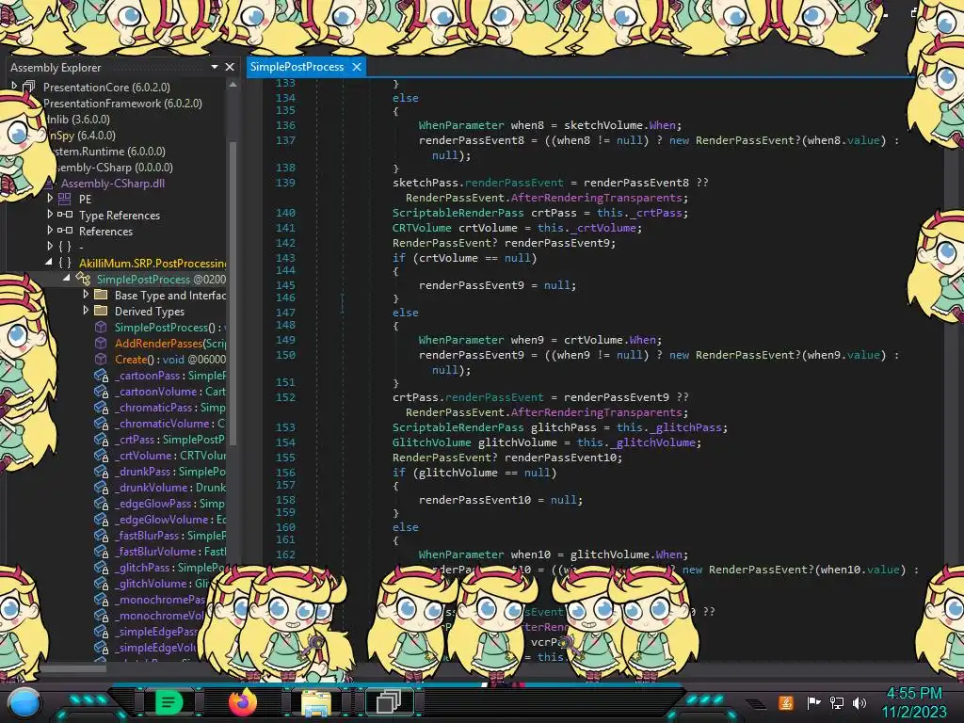964x723 pixels.
Task: Click the Derived Types folder icon
Action: point(100,311)
